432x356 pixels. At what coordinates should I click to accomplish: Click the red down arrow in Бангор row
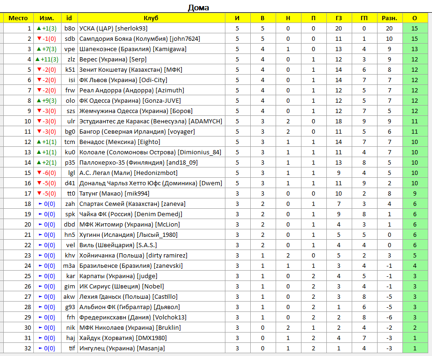click(x=39, y=131)
